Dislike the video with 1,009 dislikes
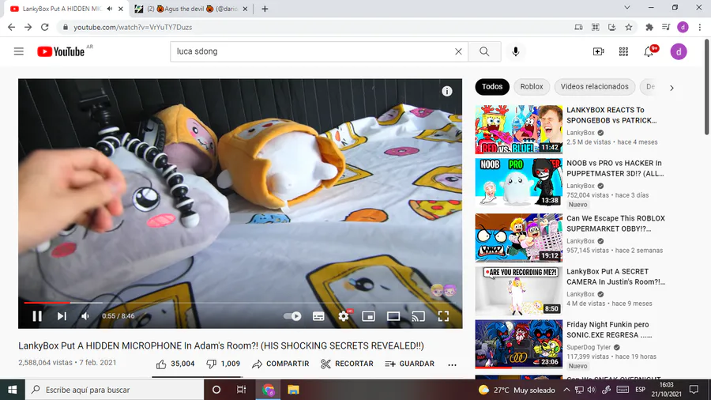The image size is (711, 400). tap(224, 364)
